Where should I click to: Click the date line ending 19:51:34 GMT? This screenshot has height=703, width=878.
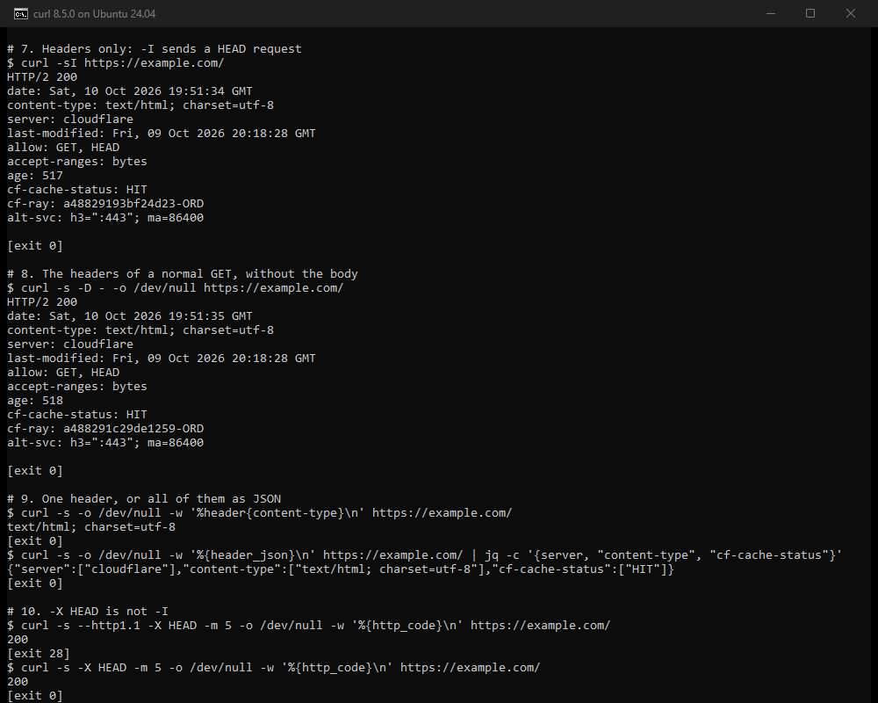point(129,91)
